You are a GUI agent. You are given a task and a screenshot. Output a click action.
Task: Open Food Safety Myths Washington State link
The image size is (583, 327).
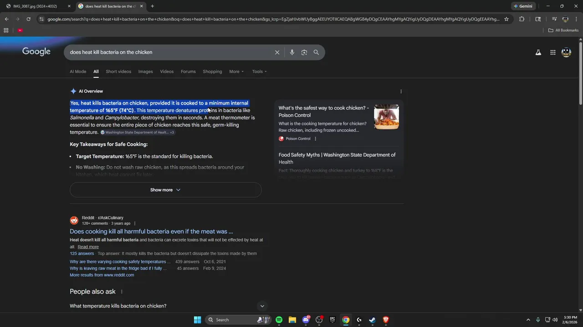(x=337, y=159)
